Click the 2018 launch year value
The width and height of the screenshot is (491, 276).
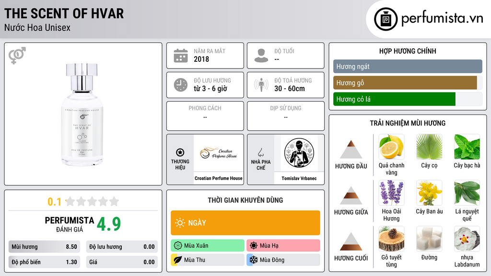point(201,59)
